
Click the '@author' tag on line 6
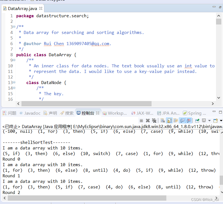pyautogui.click(x=32, y=43)
